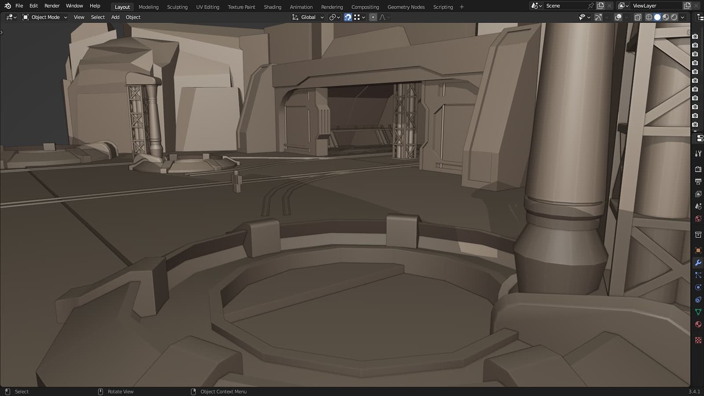Toggle X-Ray mode in the viewport

click(637, 17)
